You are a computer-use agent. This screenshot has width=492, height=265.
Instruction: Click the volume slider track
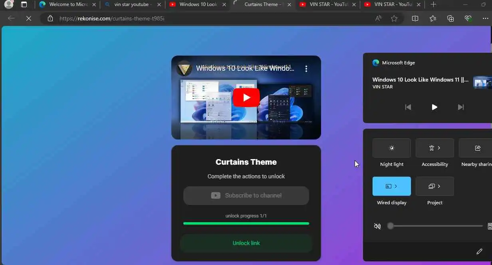[x=435, y=226]
